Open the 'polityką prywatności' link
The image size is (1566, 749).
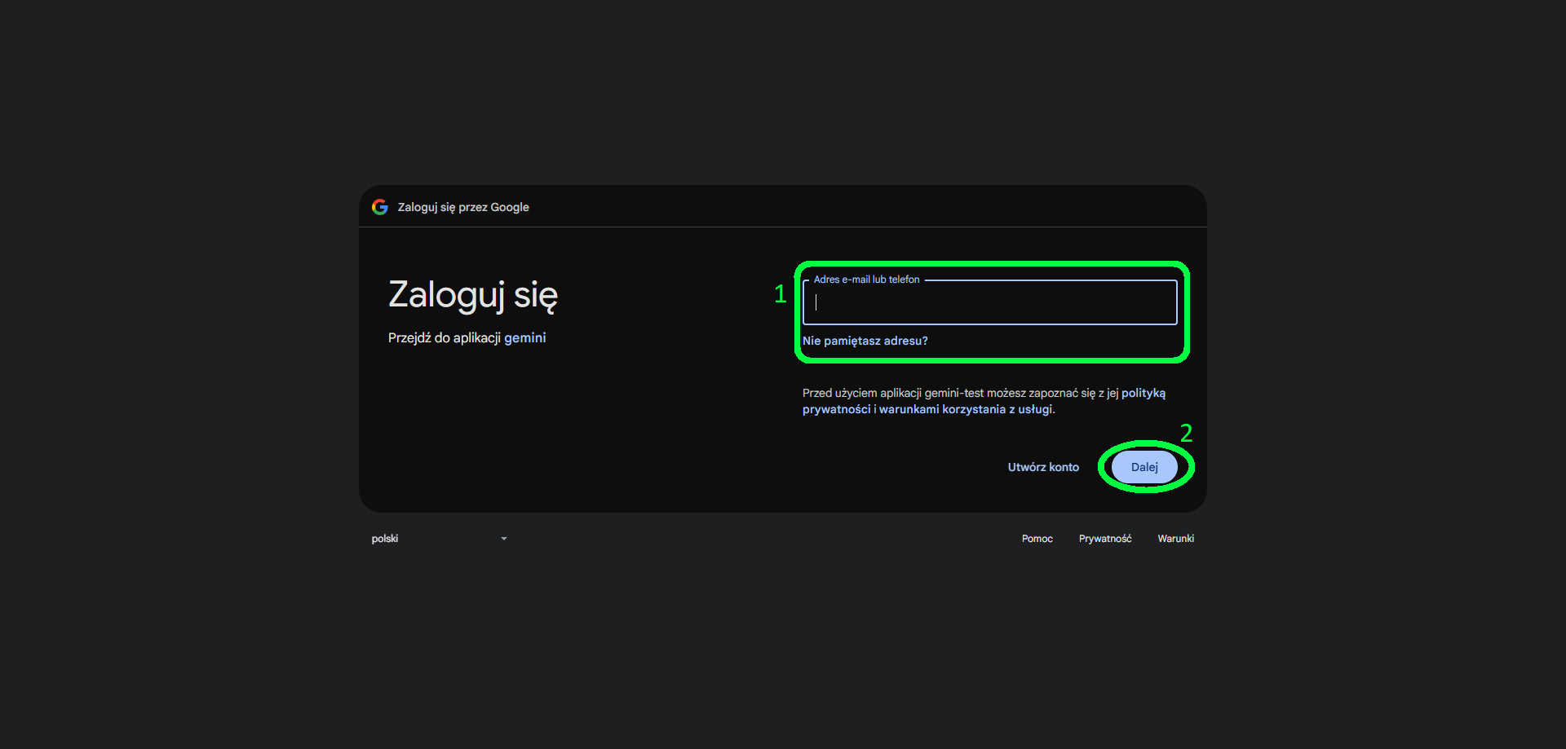(x=1144, y=393)
